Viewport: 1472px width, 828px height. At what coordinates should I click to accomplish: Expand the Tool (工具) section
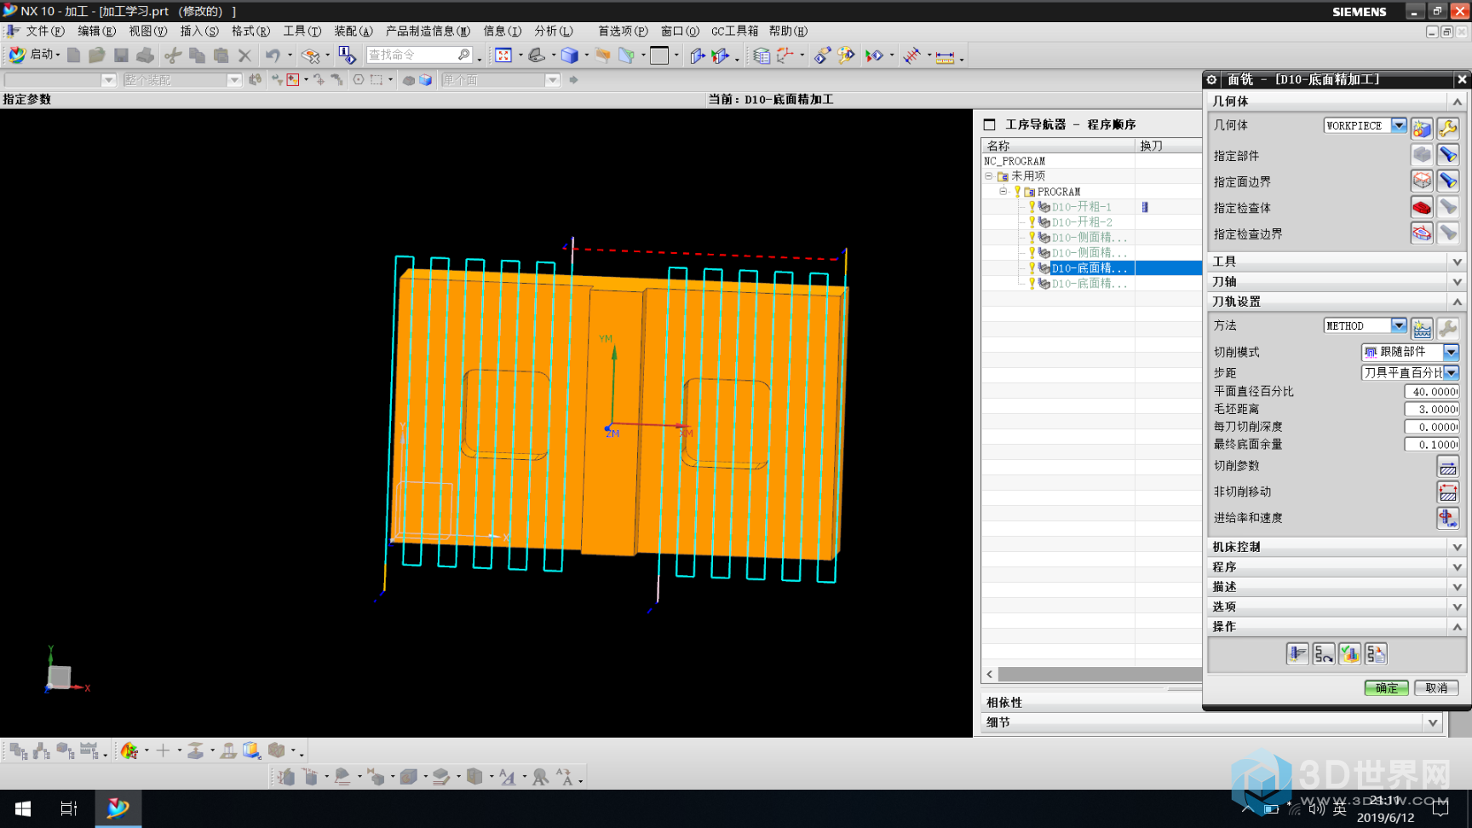point(1458,262)
